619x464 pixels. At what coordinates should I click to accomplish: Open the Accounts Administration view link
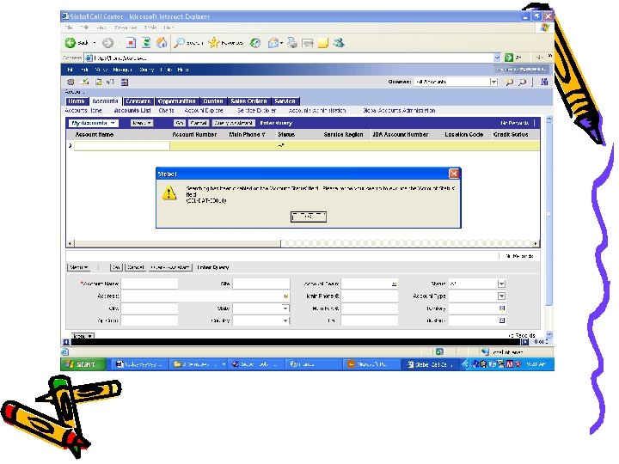pyautogui.click(x=317, y=111)
